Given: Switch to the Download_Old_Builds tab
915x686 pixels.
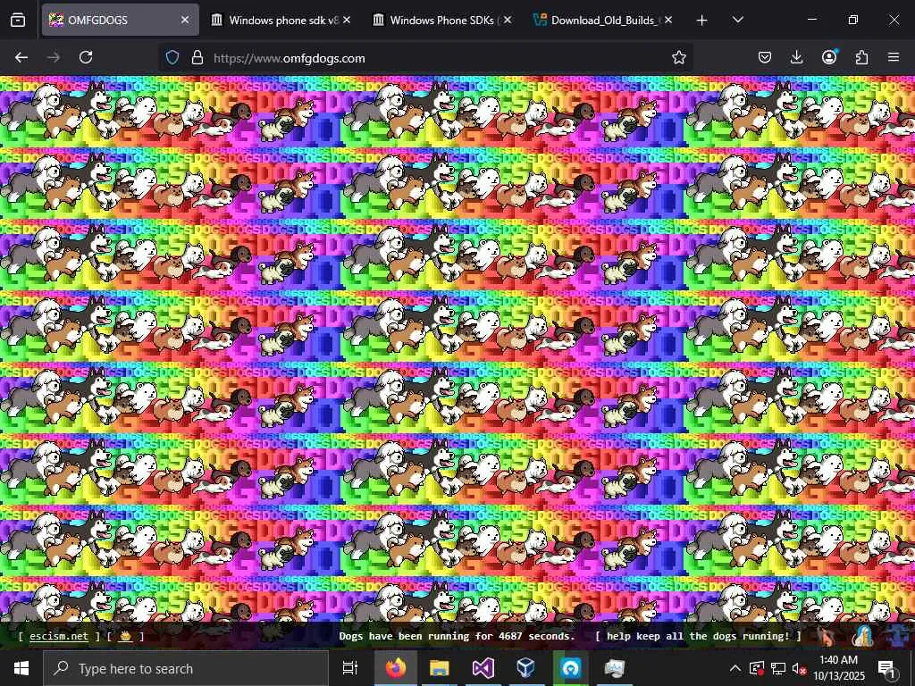Looking at the screenshot, I should 602,20.
